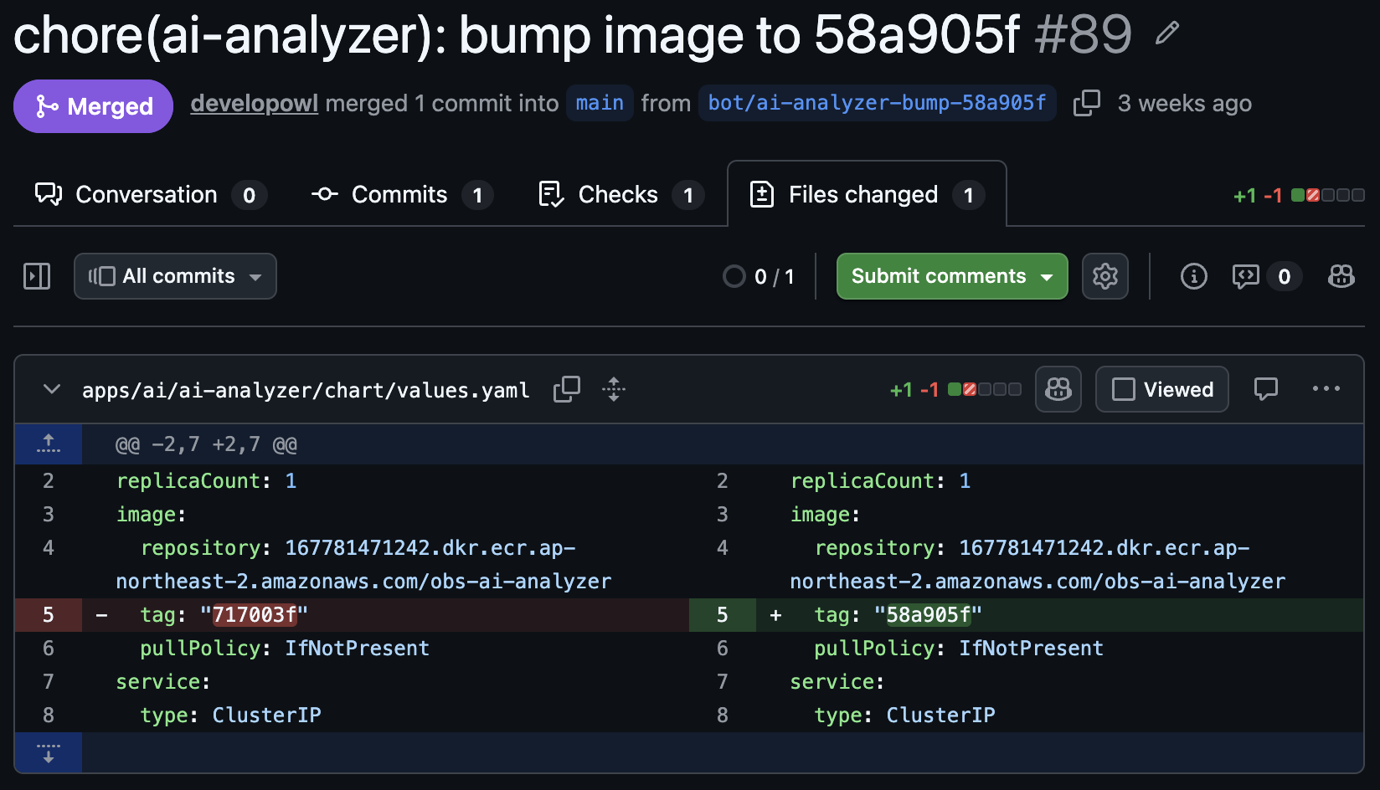Click the hunk header @@ -2,7 +2,7 @@
1380x790 pixels.
click(206, 444)
